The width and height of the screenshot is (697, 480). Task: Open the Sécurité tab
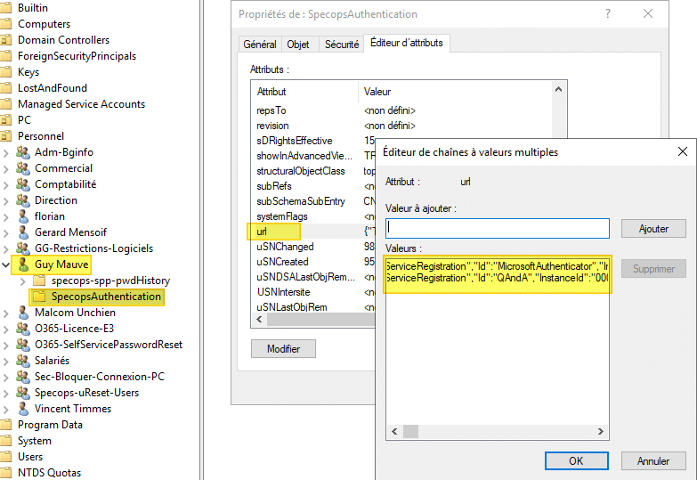pos(342,45)
